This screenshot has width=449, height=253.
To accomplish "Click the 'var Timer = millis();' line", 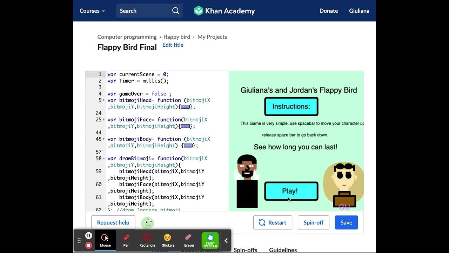I will point(138,81).
